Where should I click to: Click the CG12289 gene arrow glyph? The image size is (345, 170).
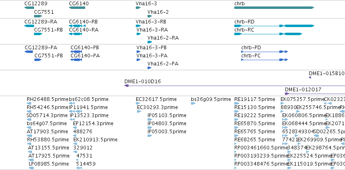click(x=29, y=8)
